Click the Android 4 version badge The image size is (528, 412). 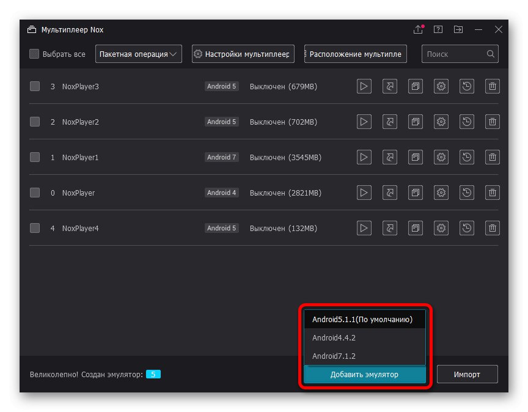pos(222,193)
